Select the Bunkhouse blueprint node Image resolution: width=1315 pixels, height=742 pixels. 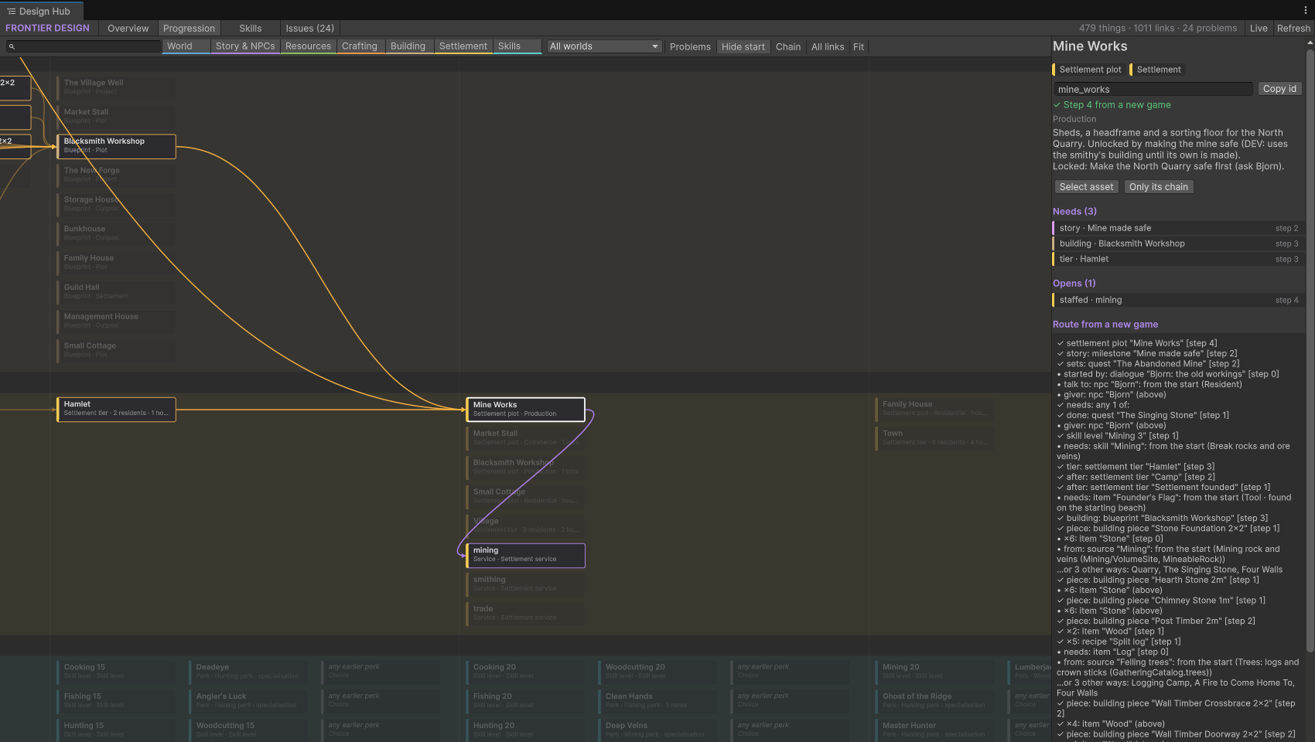116,233
